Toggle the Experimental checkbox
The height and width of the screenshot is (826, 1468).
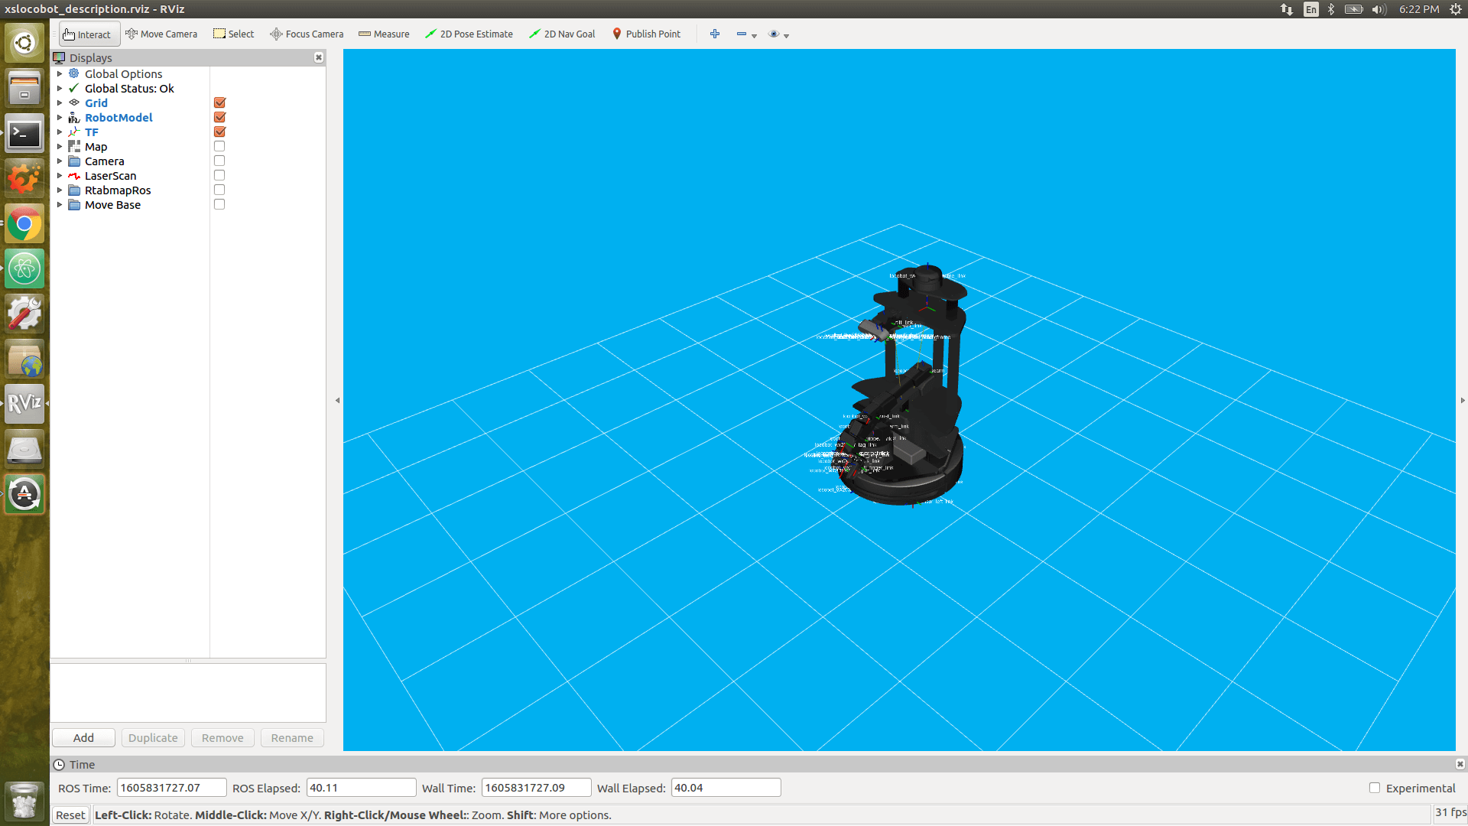pyautogui.click(x=1375, y=788)
